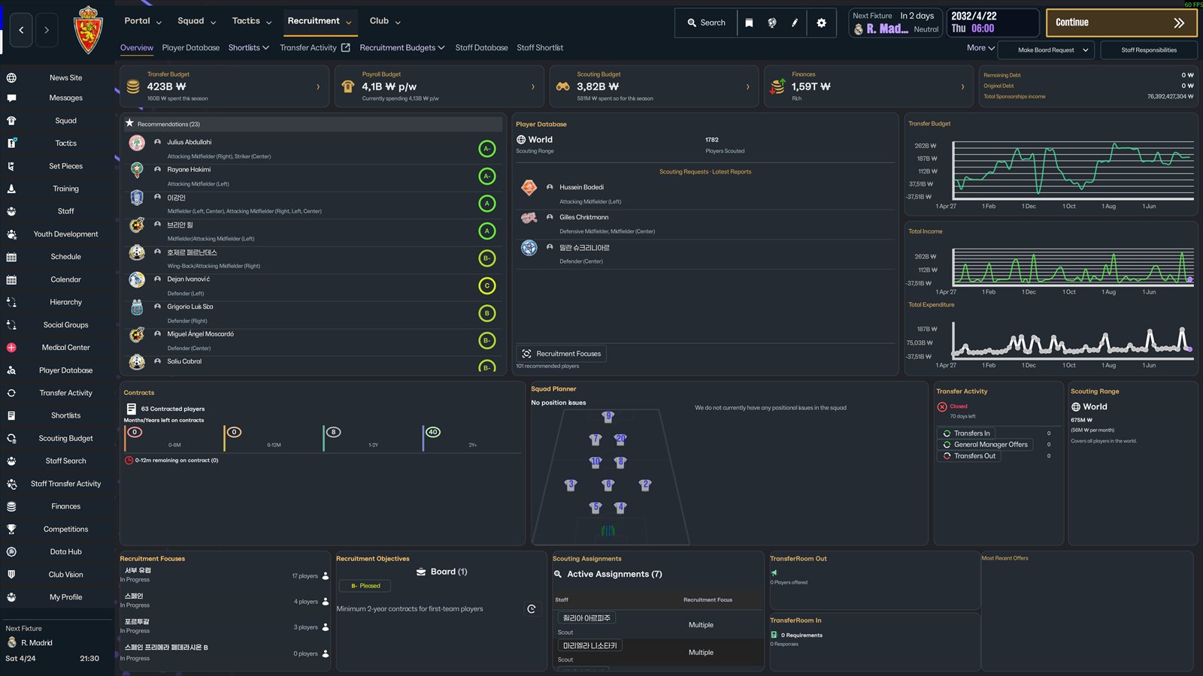This screenshot has height=676, width=1203.
Task: Open the Staff Shortlist tab
Action: [540, 47]
